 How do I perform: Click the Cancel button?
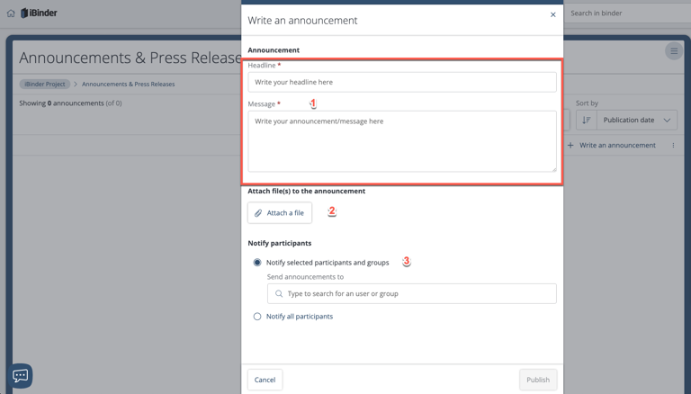point(265,380)
